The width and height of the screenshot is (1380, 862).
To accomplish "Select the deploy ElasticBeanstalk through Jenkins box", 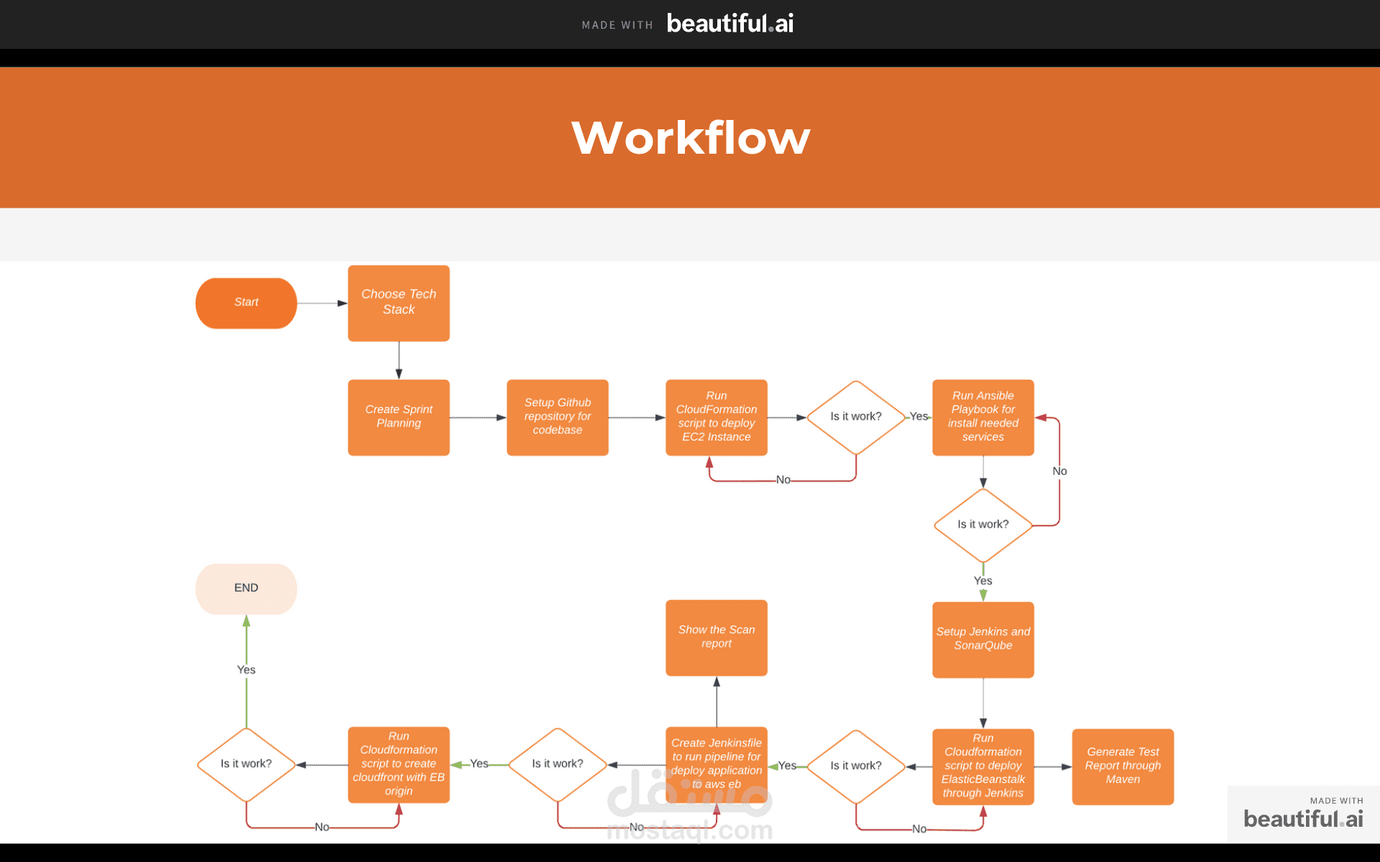I will click(983, 766).
